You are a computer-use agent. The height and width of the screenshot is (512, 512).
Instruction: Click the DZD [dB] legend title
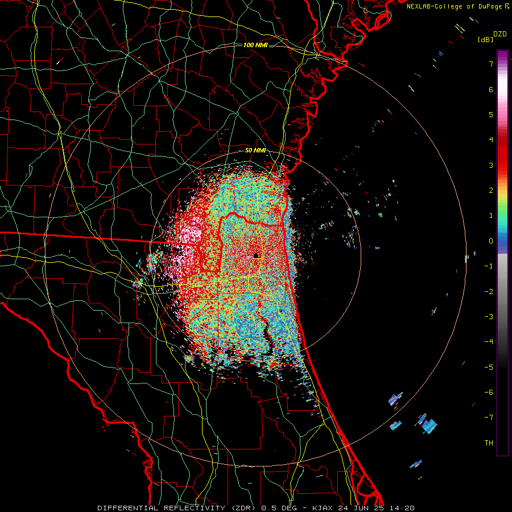pyautogui.click(x=492, y=36)
